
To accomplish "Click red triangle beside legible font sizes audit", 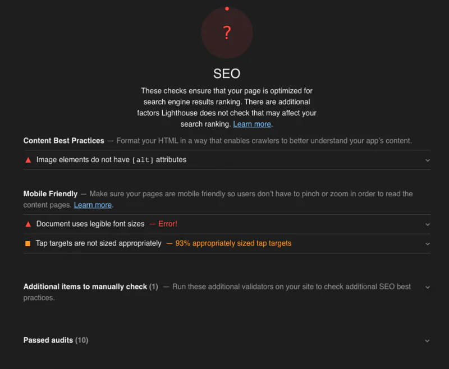I will (28, 224).
